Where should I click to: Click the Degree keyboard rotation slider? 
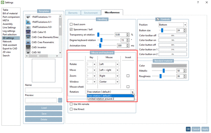(108, 40)
